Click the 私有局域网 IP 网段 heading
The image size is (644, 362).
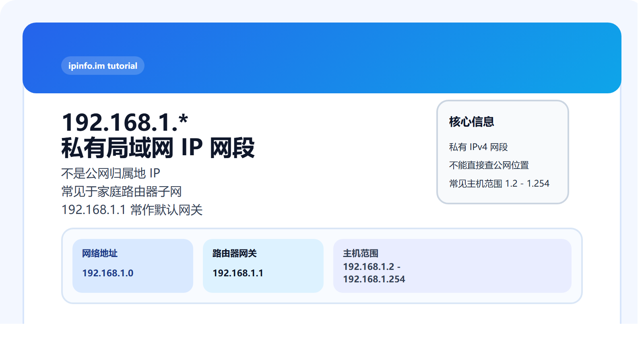pyautogui.click(x=158, y=148)
